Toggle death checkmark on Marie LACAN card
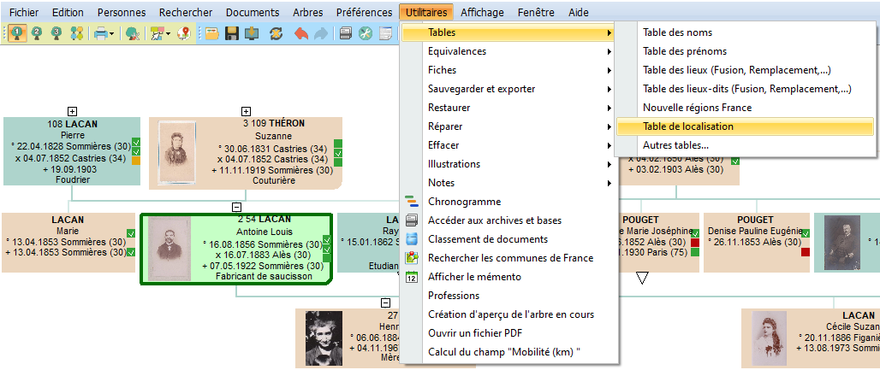 point(131,252)
